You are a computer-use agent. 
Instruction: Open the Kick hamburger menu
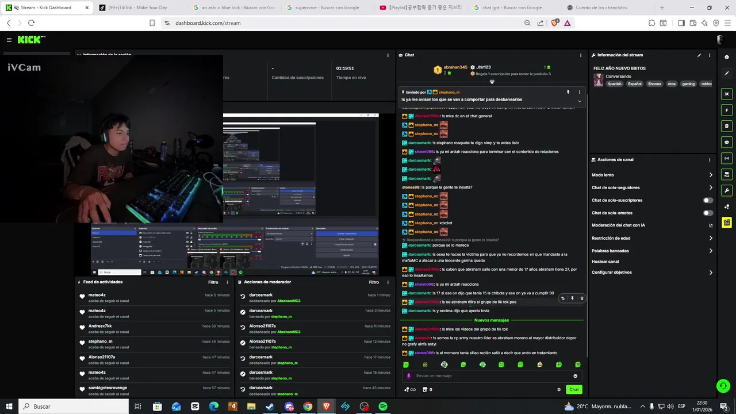tap(9, 40)
